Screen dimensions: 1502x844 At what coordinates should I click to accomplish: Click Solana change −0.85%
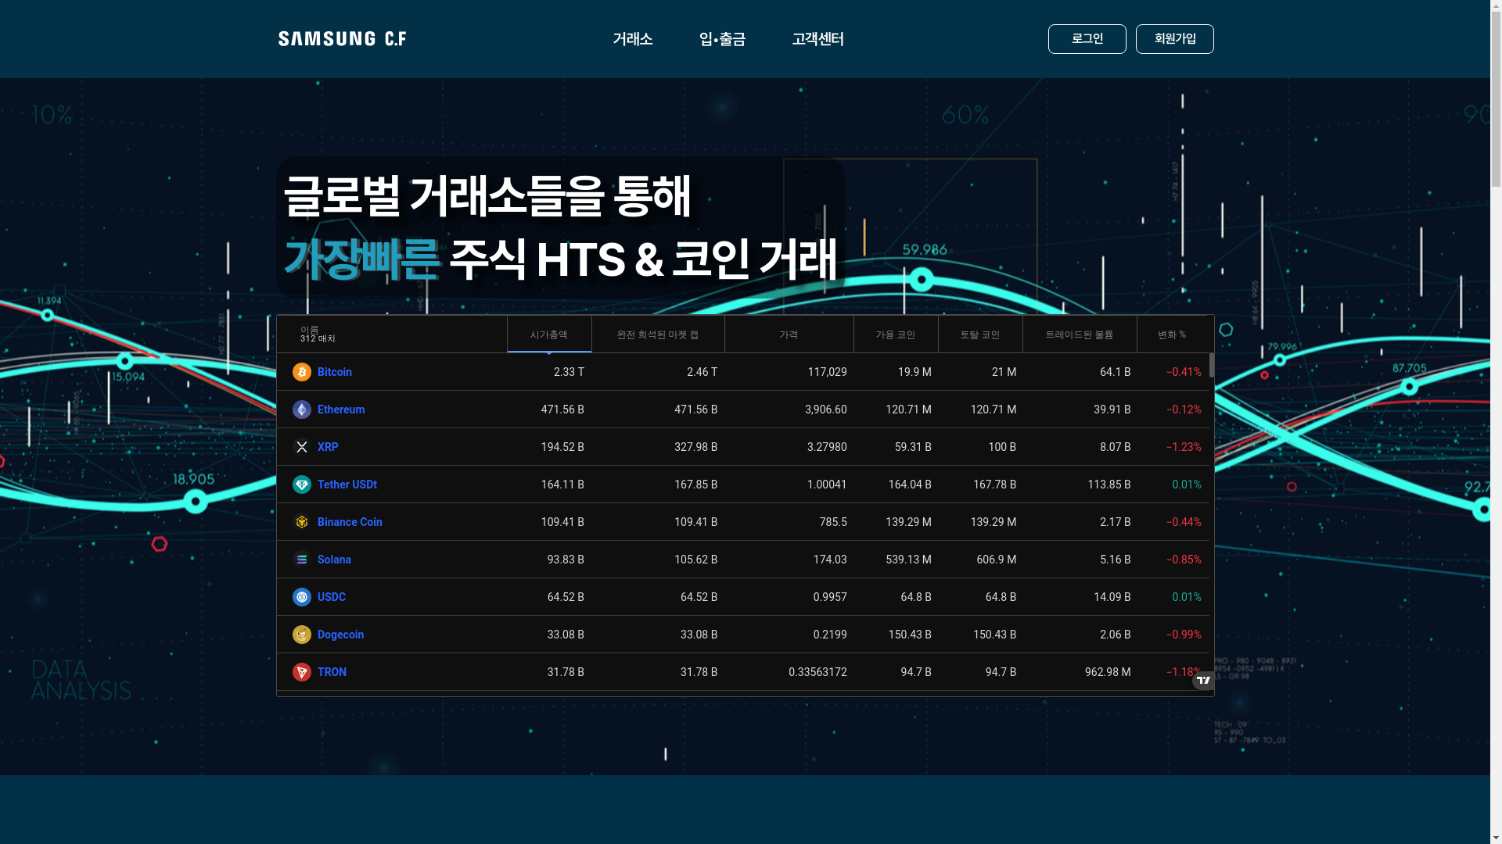click(x=1184, y=560)
